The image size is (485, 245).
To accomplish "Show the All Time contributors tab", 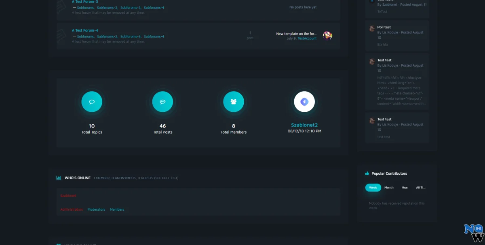I will [420, 188].
